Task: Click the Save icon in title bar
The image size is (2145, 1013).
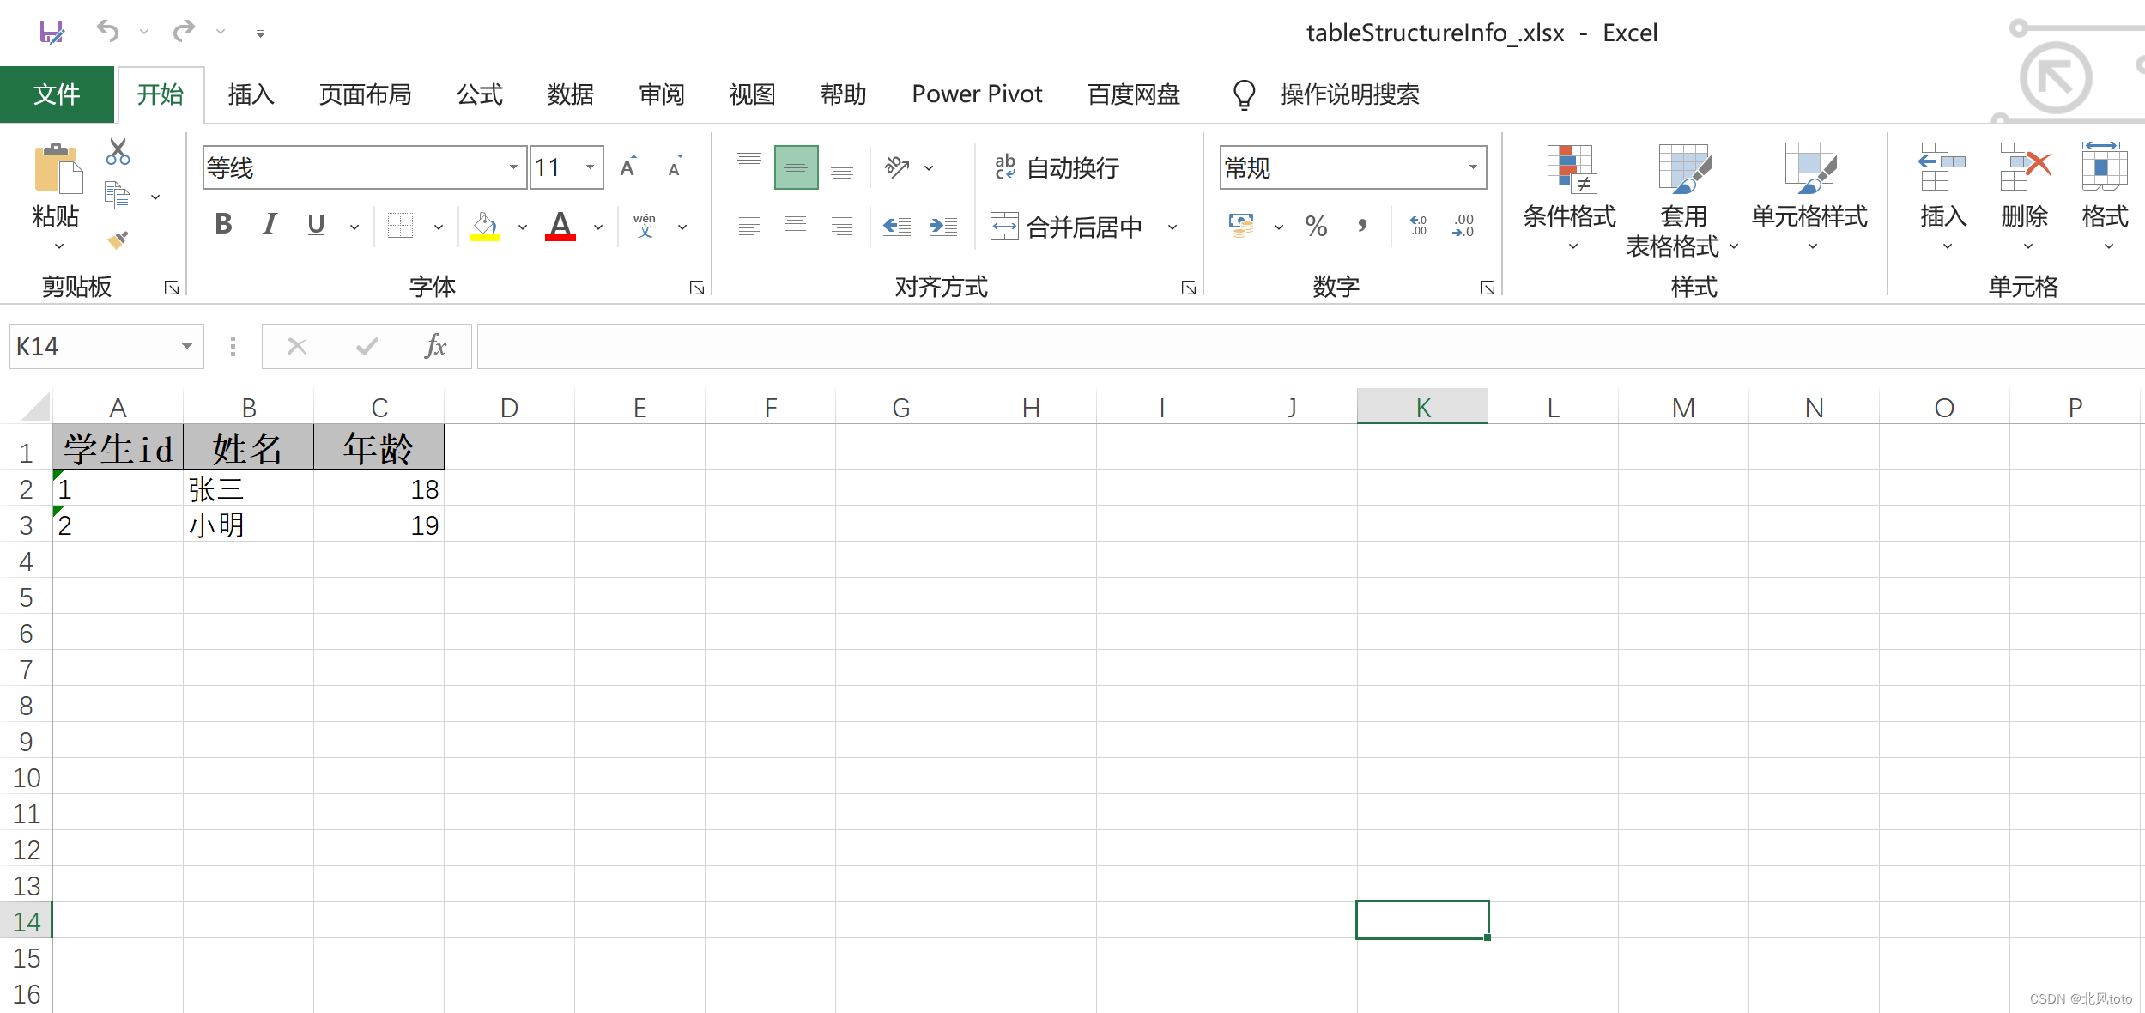Action: pos(52,33)
